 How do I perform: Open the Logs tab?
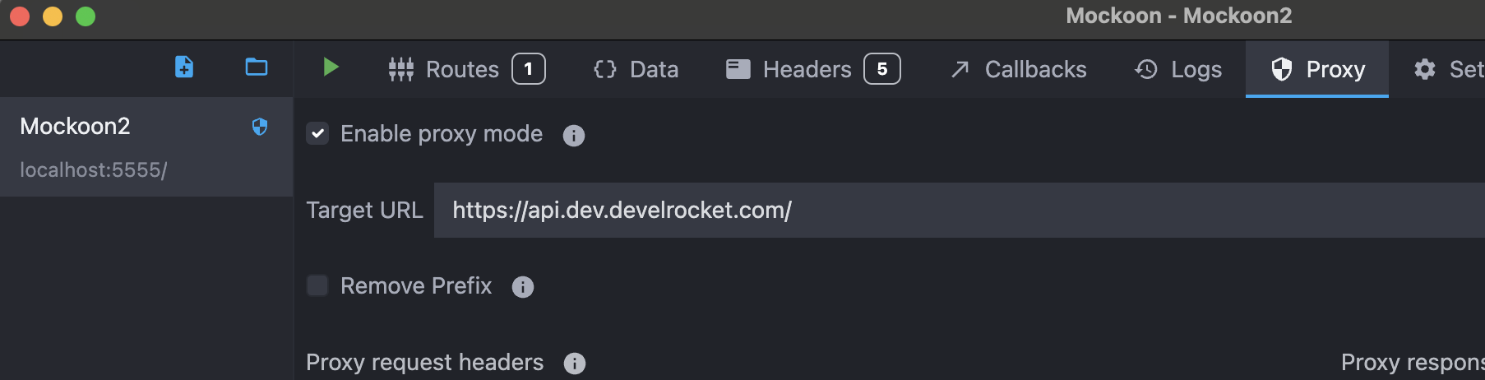pyautogui.click(x=1178, y=69)
